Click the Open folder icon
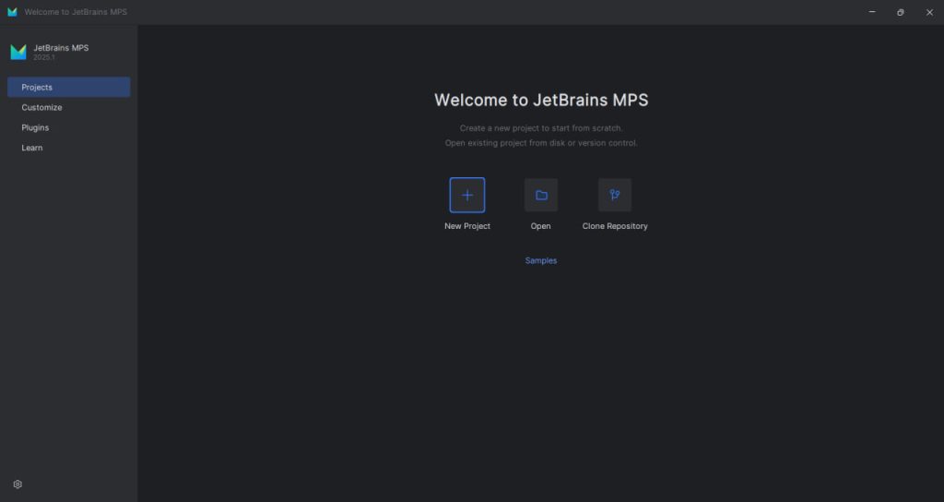This screenshot has width=944, height=502. 540,195
